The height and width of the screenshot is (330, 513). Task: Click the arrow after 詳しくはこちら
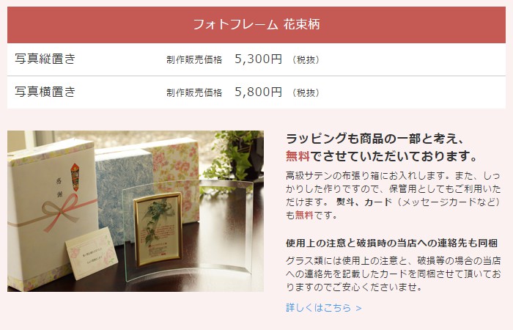tap(358, 308)
